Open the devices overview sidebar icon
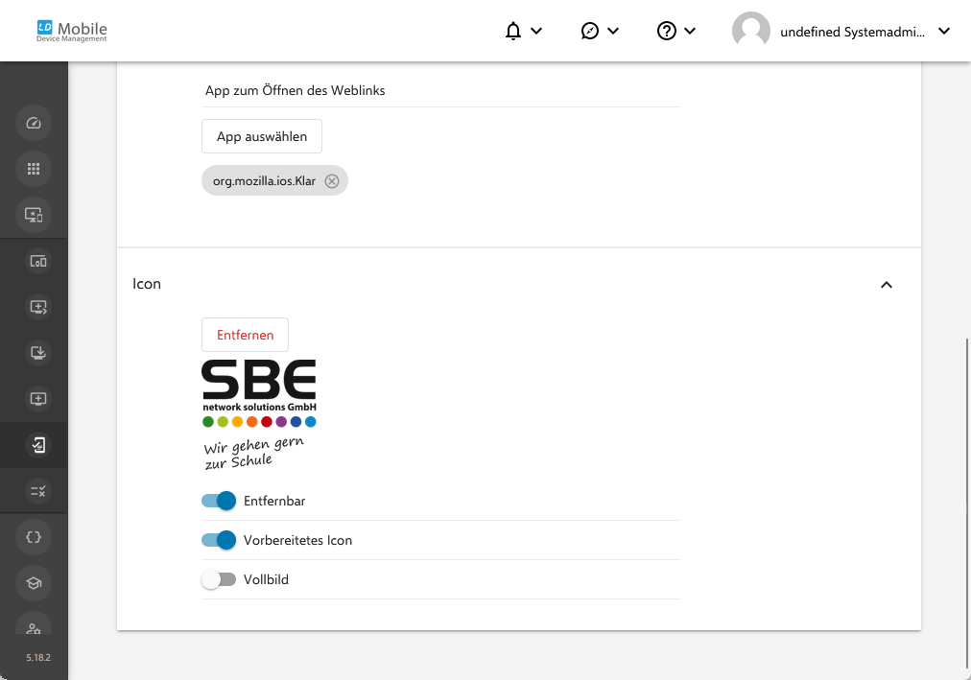Image resolution: width=971 pixels, height=680 pixels. 38,261
